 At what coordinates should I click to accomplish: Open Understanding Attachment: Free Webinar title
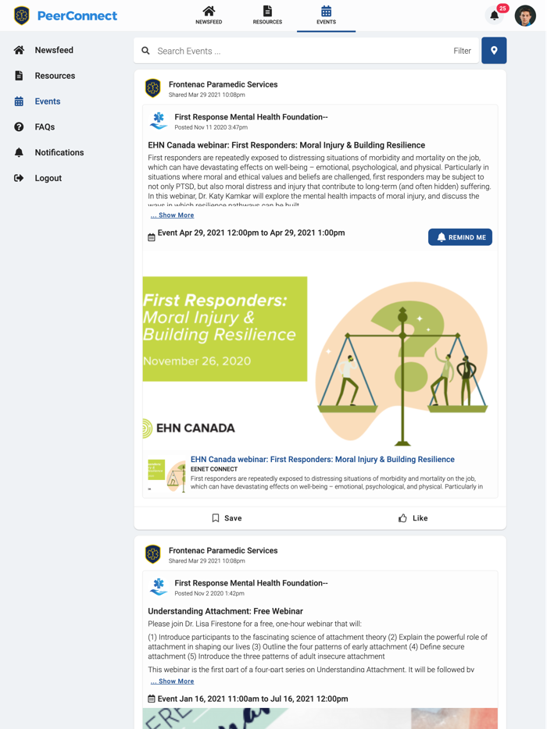225,611
